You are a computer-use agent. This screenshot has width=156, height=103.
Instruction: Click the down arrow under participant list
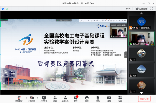pos(141,93)
